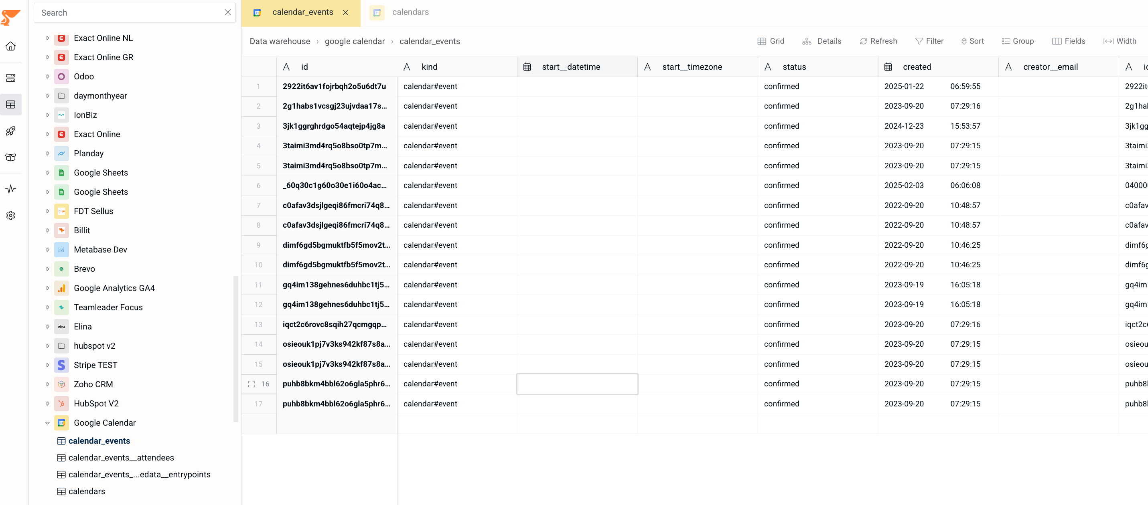This screenshot has height=505, width=1148.
Task: Open the Details view
Action: (x=822, y=41)
